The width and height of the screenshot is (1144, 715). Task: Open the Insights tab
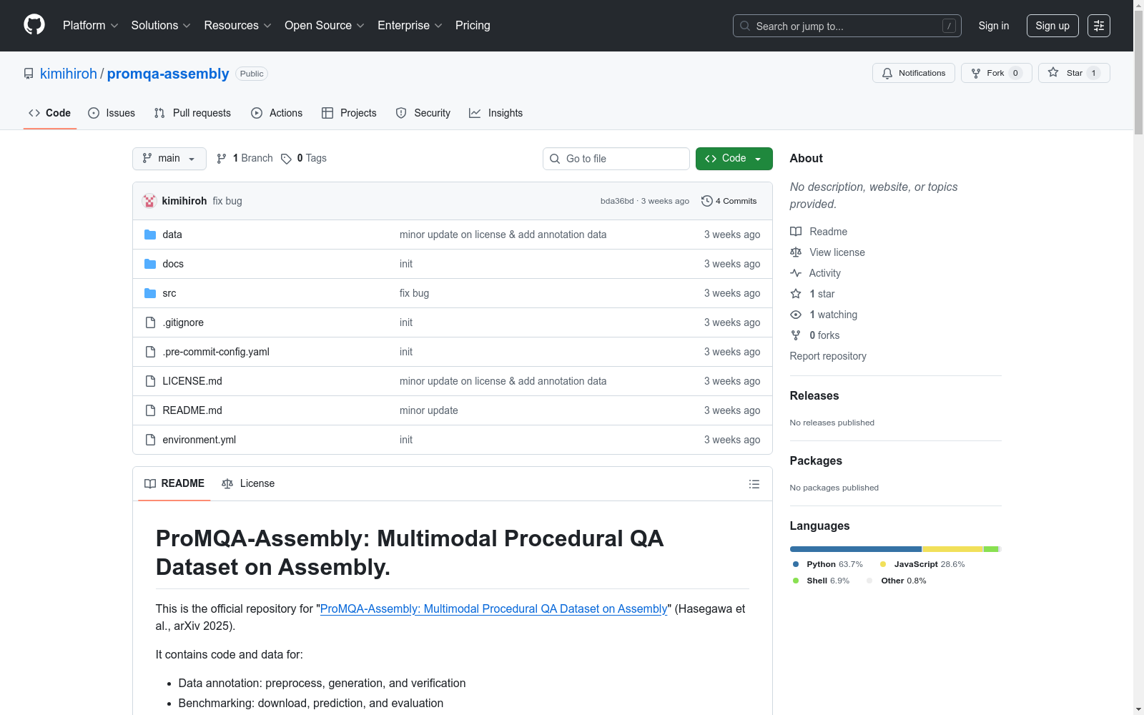point(496,113)
